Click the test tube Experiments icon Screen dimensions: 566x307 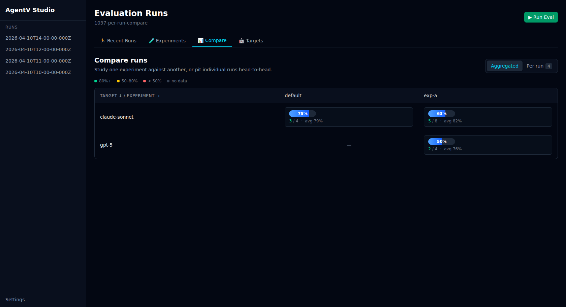(x=151, y=41)
